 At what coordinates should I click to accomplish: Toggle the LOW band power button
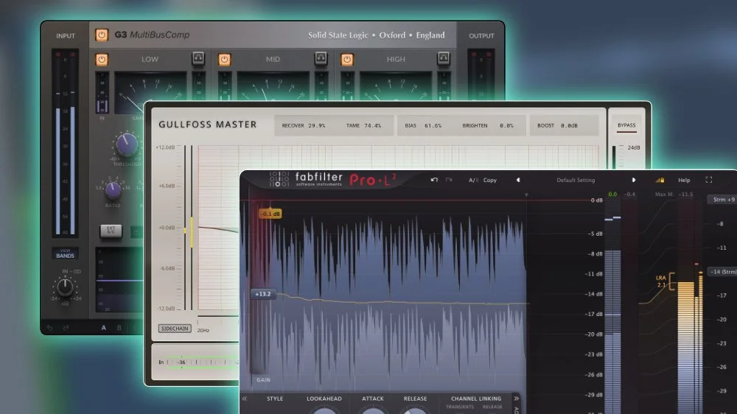click(x=102, y=60)
